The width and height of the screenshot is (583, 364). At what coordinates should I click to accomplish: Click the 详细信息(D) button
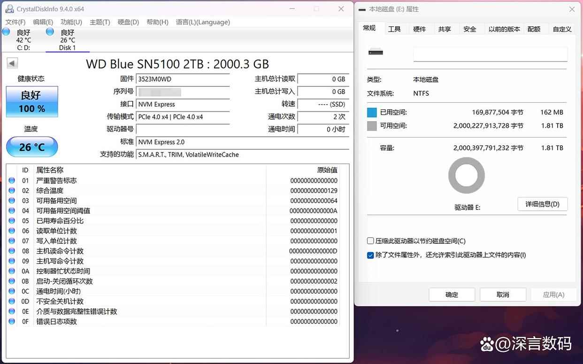click(x=543, y=204)
